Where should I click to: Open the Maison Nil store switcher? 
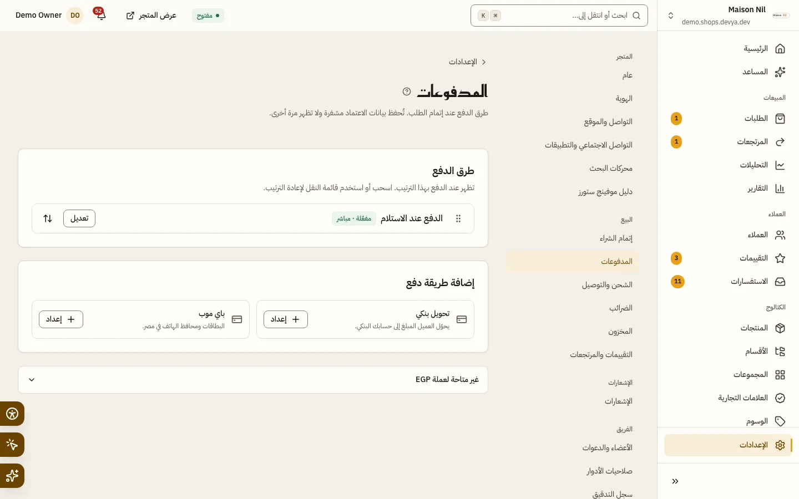pos(728,16)
